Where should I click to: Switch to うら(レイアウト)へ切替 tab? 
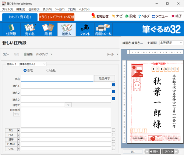coord(57,17)
